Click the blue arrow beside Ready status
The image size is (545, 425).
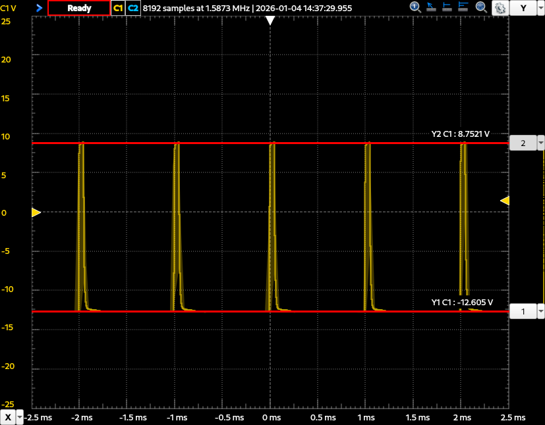tap(39, 8)
